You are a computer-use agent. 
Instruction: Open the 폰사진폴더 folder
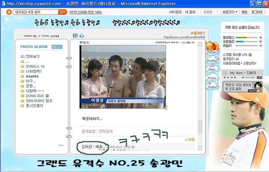click(34, 106)
